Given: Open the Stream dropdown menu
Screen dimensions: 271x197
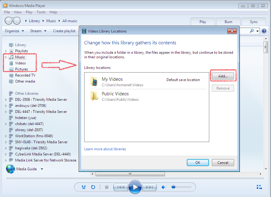Looking at the screenshot, I should pyautogui.click(x=38, y=31).
